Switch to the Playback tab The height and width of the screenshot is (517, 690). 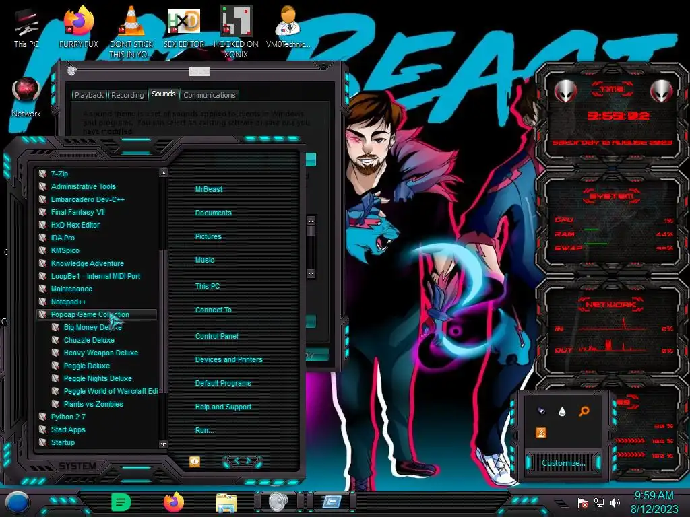click(x=90, y=95)
